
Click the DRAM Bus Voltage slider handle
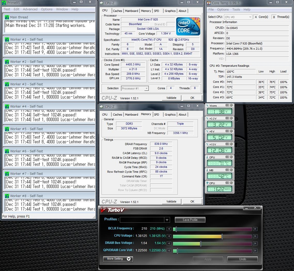tap(200, 243)
